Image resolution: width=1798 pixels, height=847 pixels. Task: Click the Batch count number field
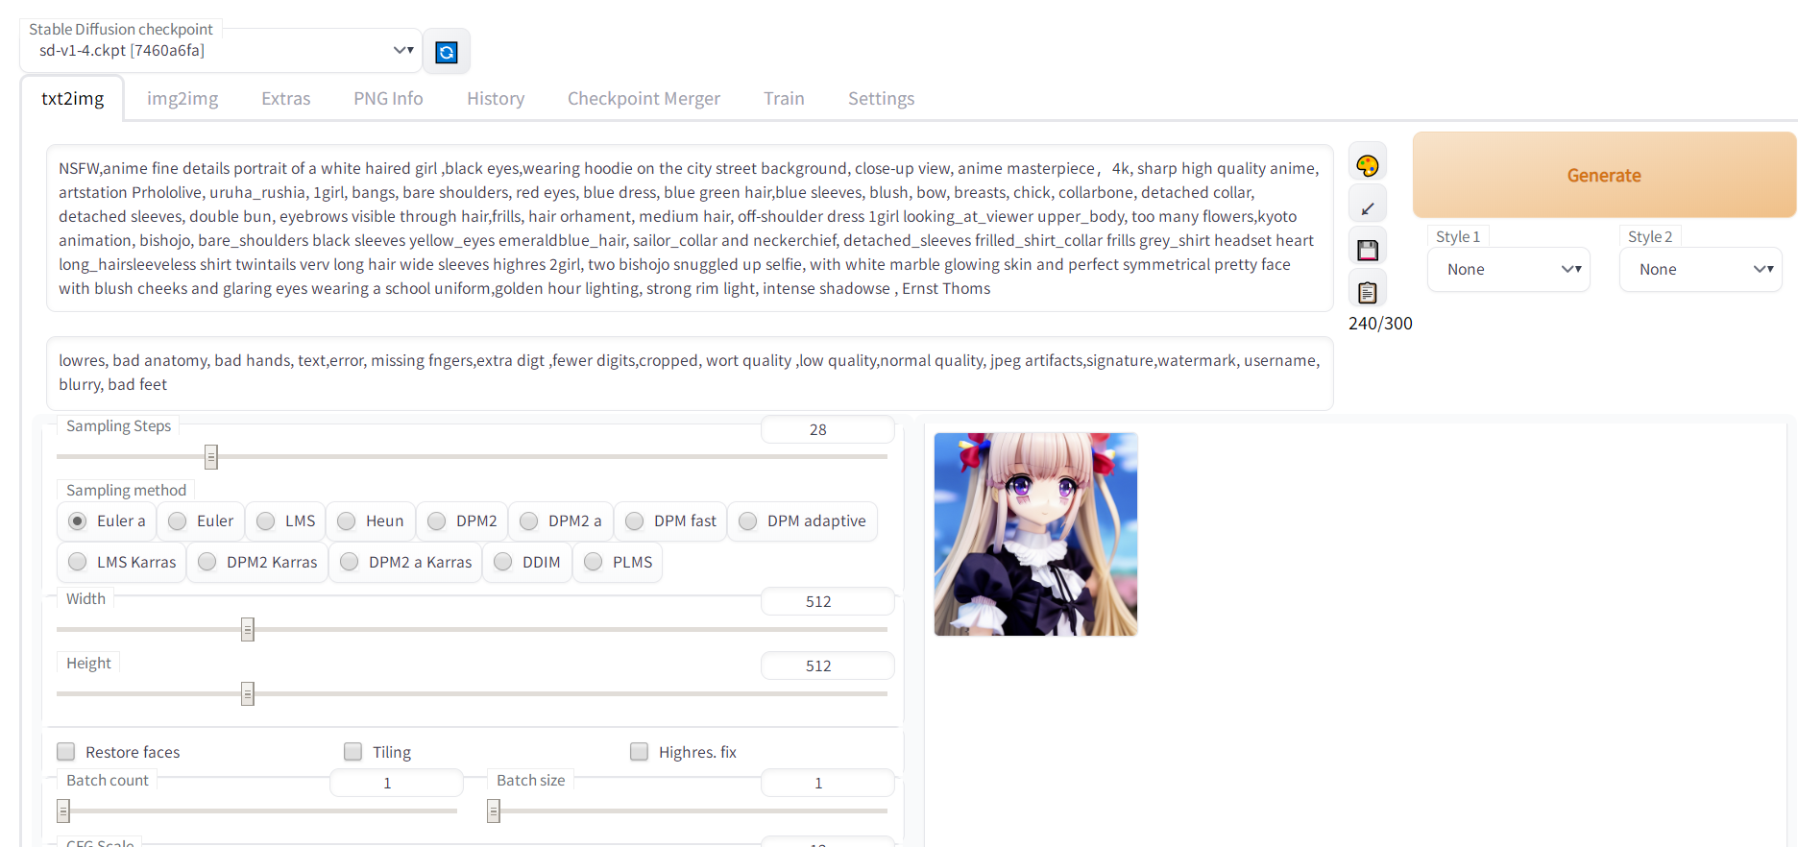click(397, 783)
